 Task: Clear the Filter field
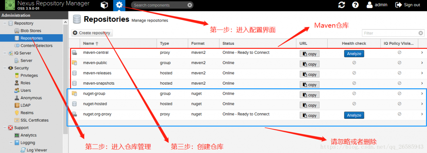(x=421, y=33)
